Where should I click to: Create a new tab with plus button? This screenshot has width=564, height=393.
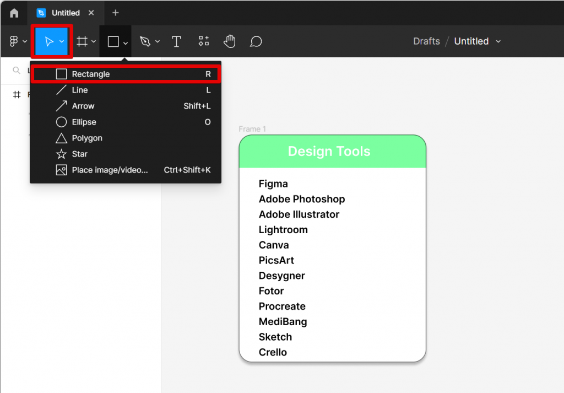[x=115, y=13]
